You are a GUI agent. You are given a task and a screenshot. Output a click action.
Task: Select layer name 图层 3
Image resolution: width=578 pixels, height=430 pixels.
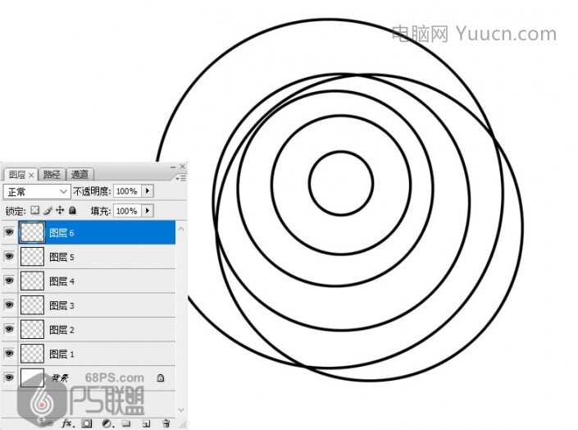click(61, 305)
